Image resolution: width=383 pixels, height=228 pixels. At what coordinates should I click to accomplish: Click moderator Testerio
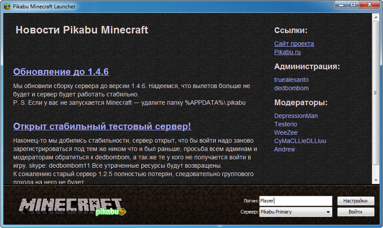tap(286, 124)
